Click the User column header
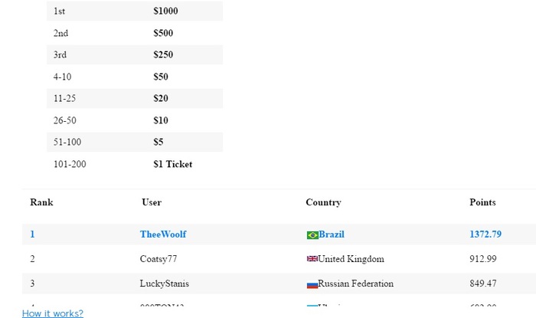The width and height of the screenshot is (536, 318). [x=152, y=202]
